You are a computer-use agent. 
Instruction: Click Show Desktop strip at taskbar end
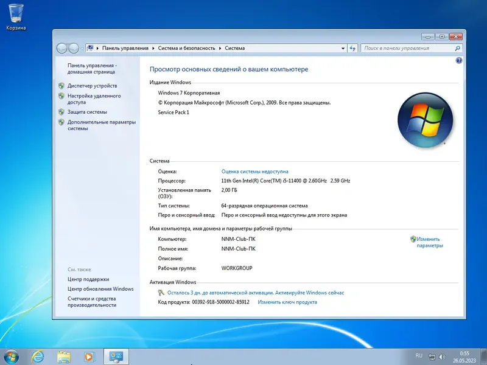pyautogui.click(x=483, y=357)
